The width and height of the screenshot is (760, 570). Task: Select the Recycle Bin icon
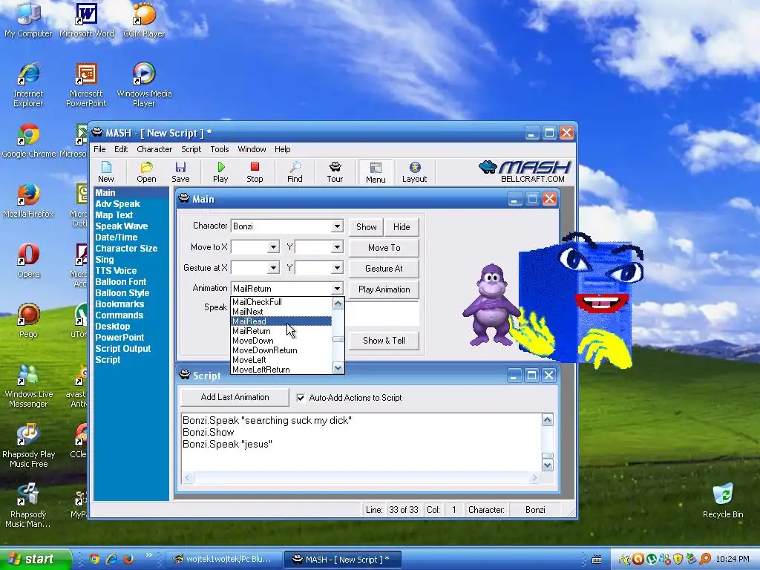pyautogui.click(x=723, y=501)
